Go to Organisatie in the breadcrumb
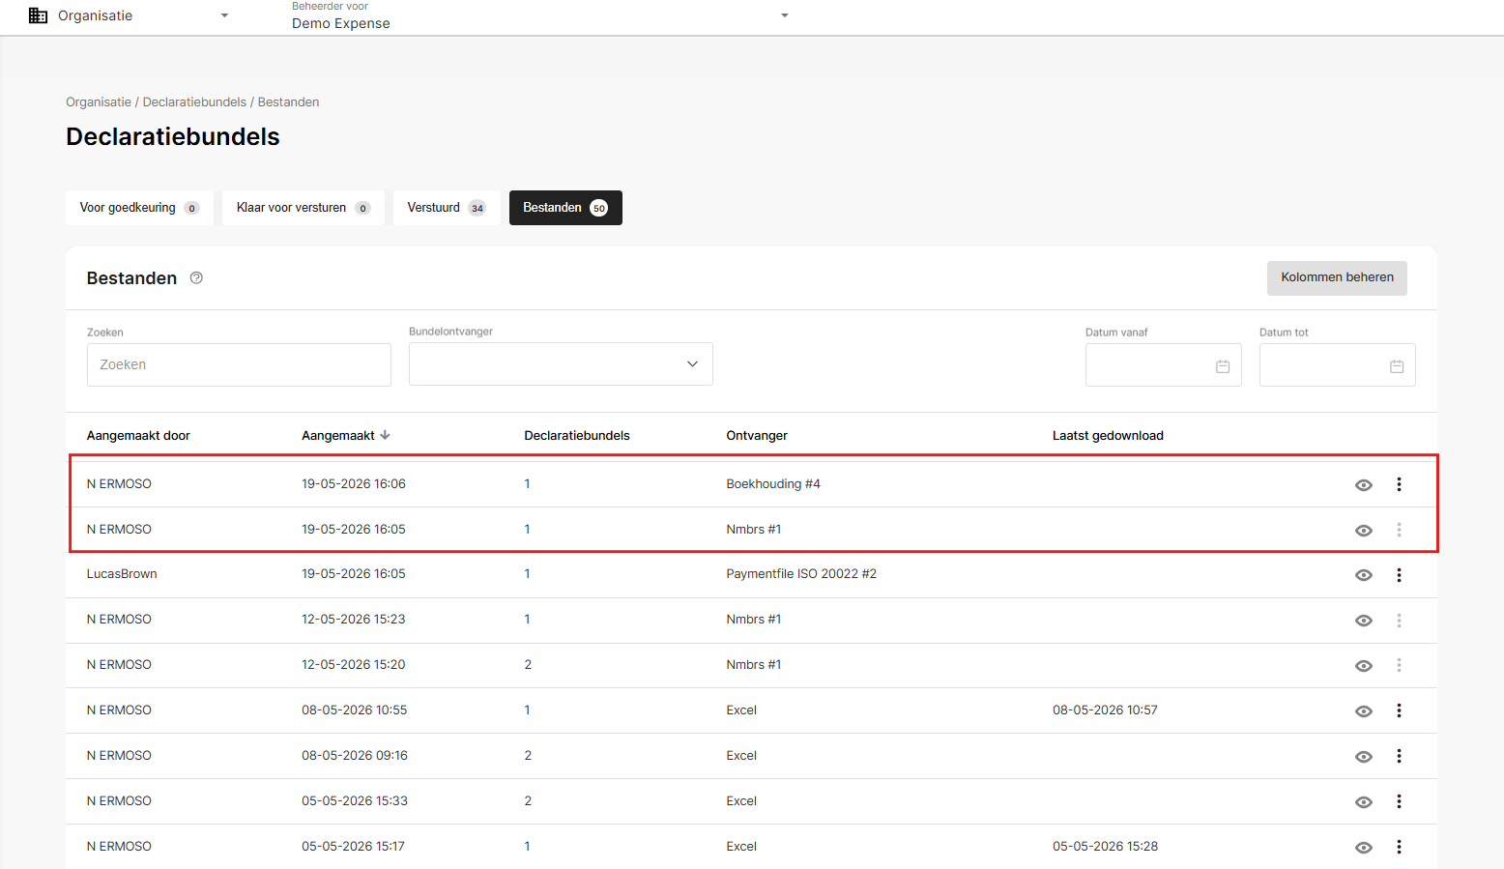 99,102
